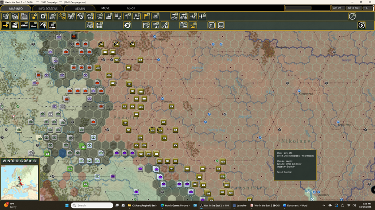Click the Shift key arrow button
The height and width of the screenshot is (210, 375).
211,25
